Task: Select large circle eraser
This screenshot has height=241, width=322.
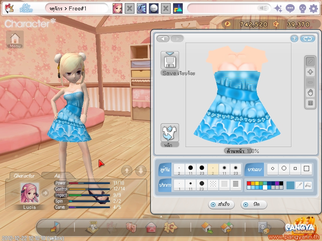Action: (284, 169)
